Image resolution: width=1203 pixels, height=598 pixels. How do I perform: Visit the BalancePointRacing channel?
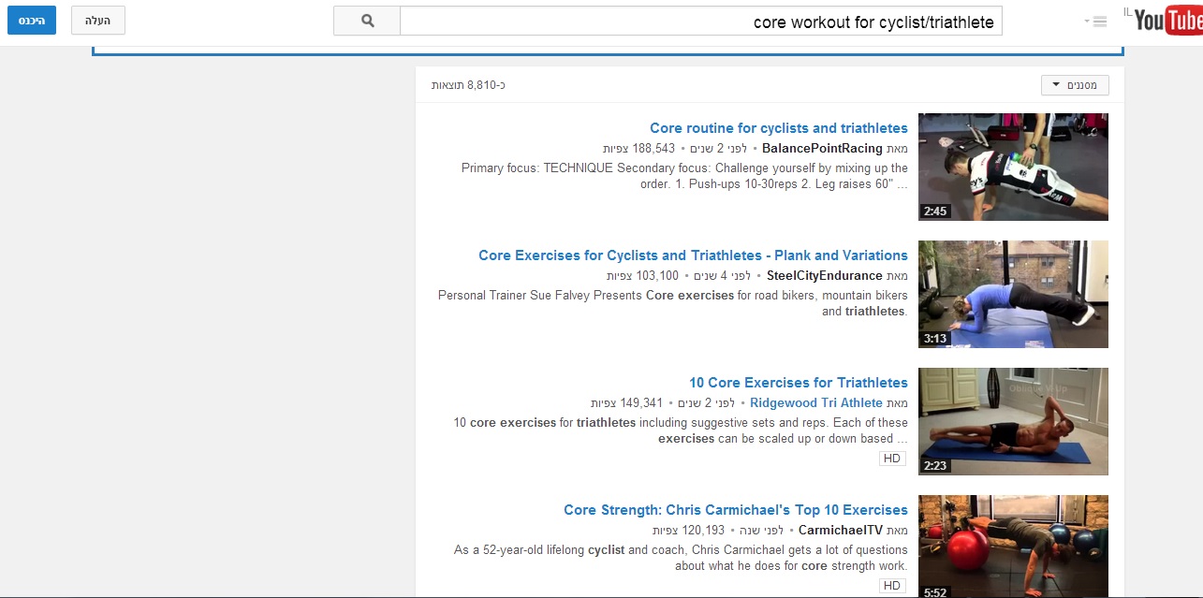(x=823, y=148)
